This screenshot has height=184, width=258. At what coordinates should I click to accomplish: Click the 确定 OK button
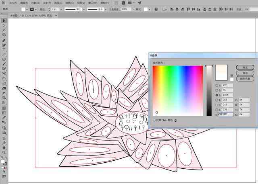(245, 67)
